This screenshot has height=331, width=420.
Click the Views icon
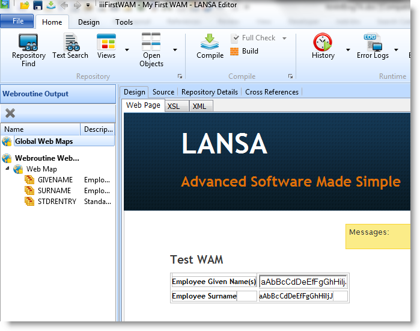click(x=106, y=42)
